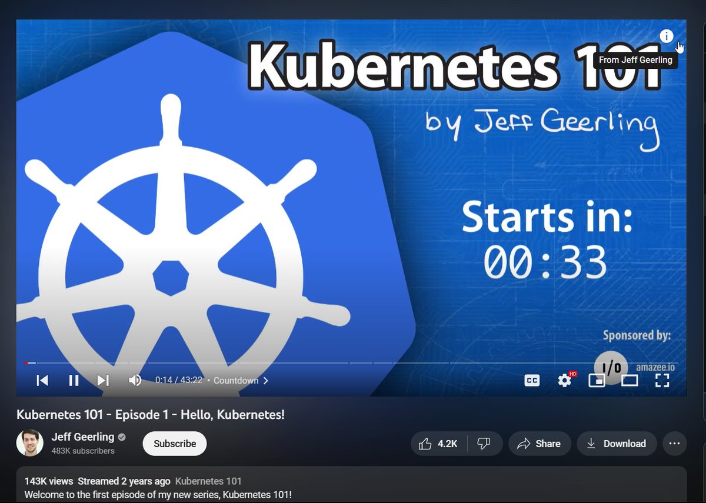Screen dimensions: 706x503
Task: Download this video
Action: click(x=617, y=444)
